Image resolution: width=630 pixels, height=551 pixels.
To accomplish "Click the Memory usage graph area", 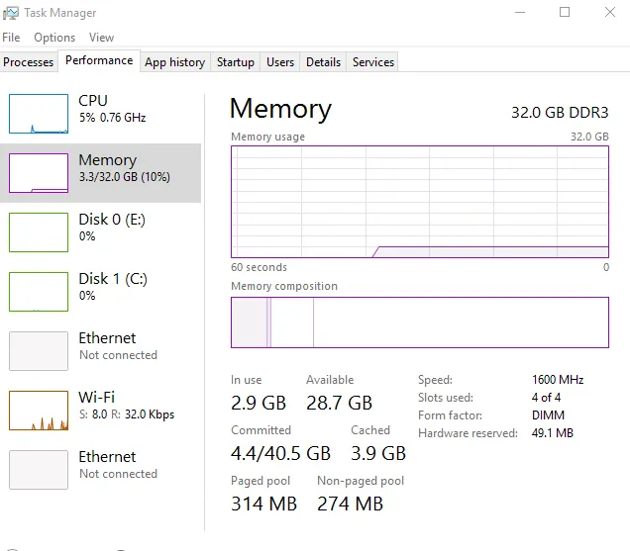I will tap(420, 202).
